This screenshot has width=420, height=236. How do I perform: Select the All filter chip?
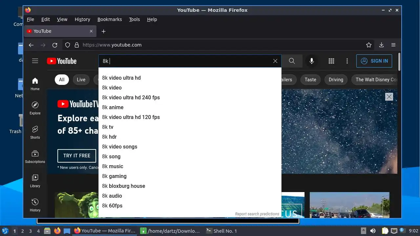(x=62, y=80)
